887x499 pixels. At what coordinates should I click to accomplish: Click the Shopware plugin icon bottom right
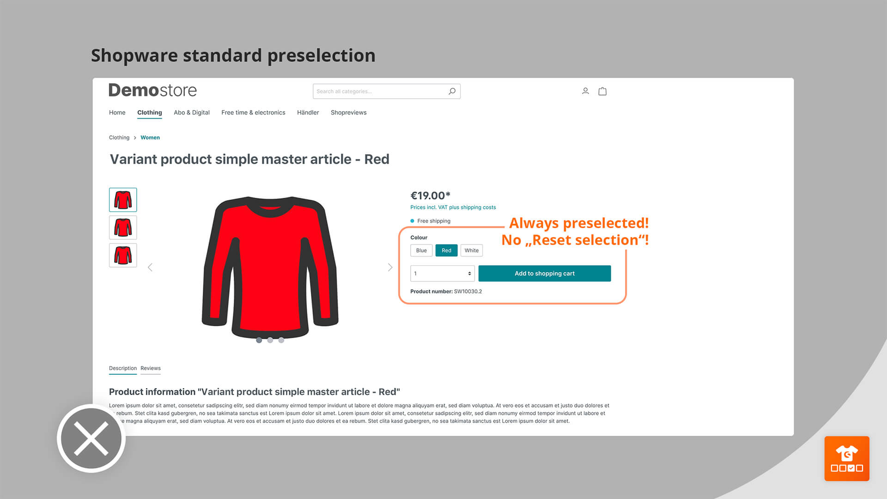pyautogui.click(x=847, y=458)
